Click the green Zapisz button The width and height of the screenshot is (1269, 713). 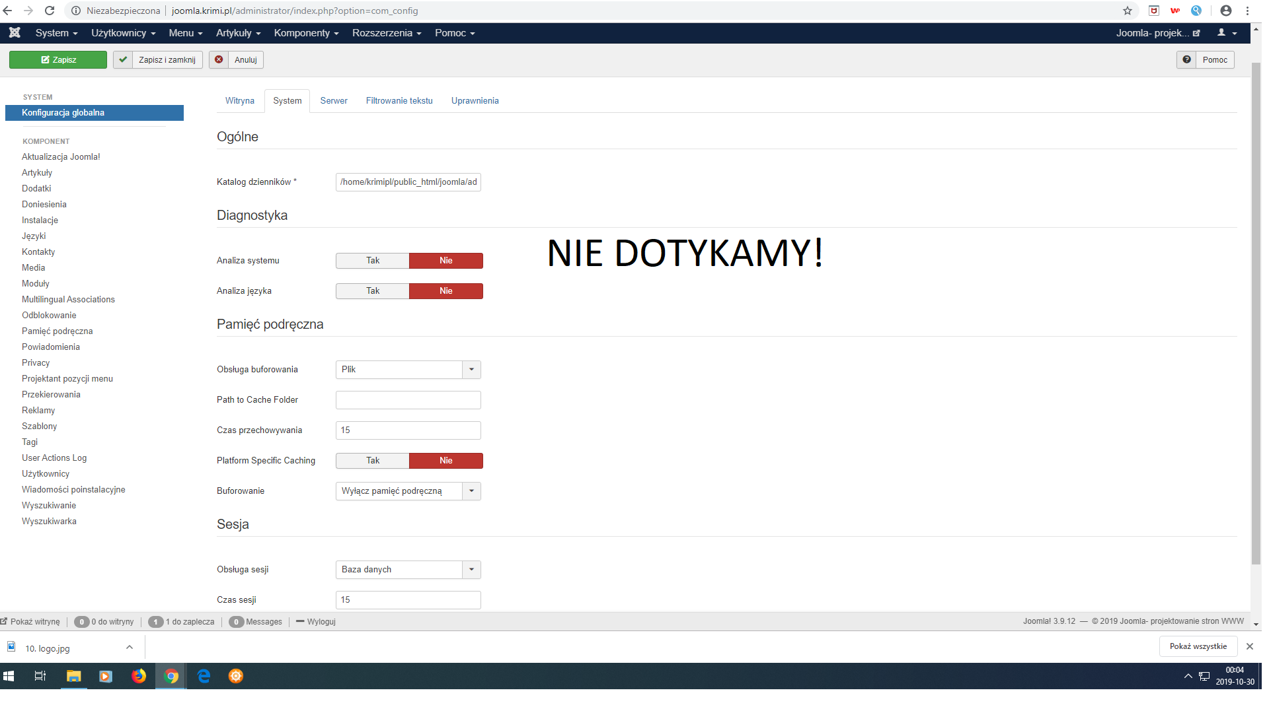tap(58, 60)
